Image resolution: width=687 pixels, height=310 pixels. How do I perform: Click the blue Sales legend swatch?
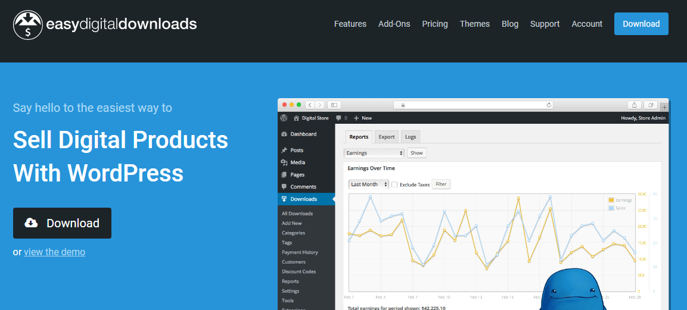click(611, 208)
